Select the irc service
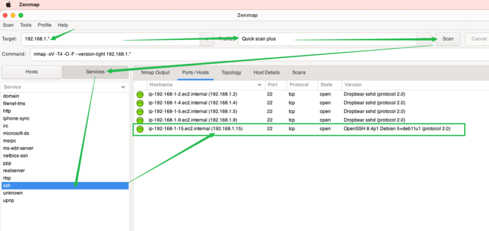 click(65, 126)
